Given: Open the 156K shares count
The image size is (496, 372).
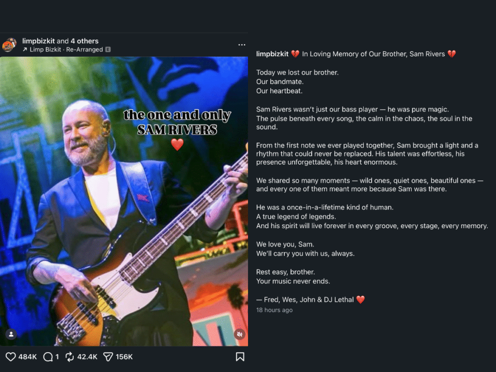Looking at the screenshot, I should click(x=124, y=357).
